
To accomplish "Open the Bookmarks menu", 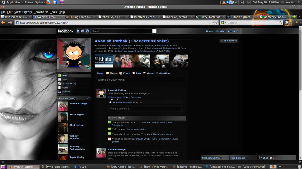I will (41, 12).
